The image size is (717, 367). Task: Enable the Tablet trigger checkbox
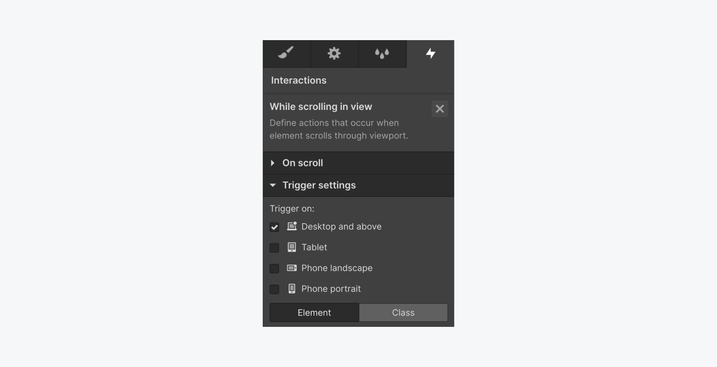point(274,248)
